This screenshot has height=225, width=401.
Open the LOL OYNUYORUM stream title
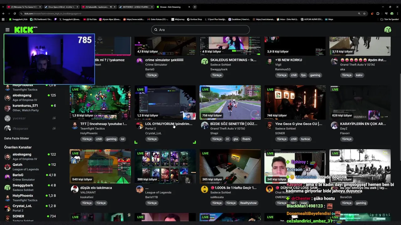169,124
